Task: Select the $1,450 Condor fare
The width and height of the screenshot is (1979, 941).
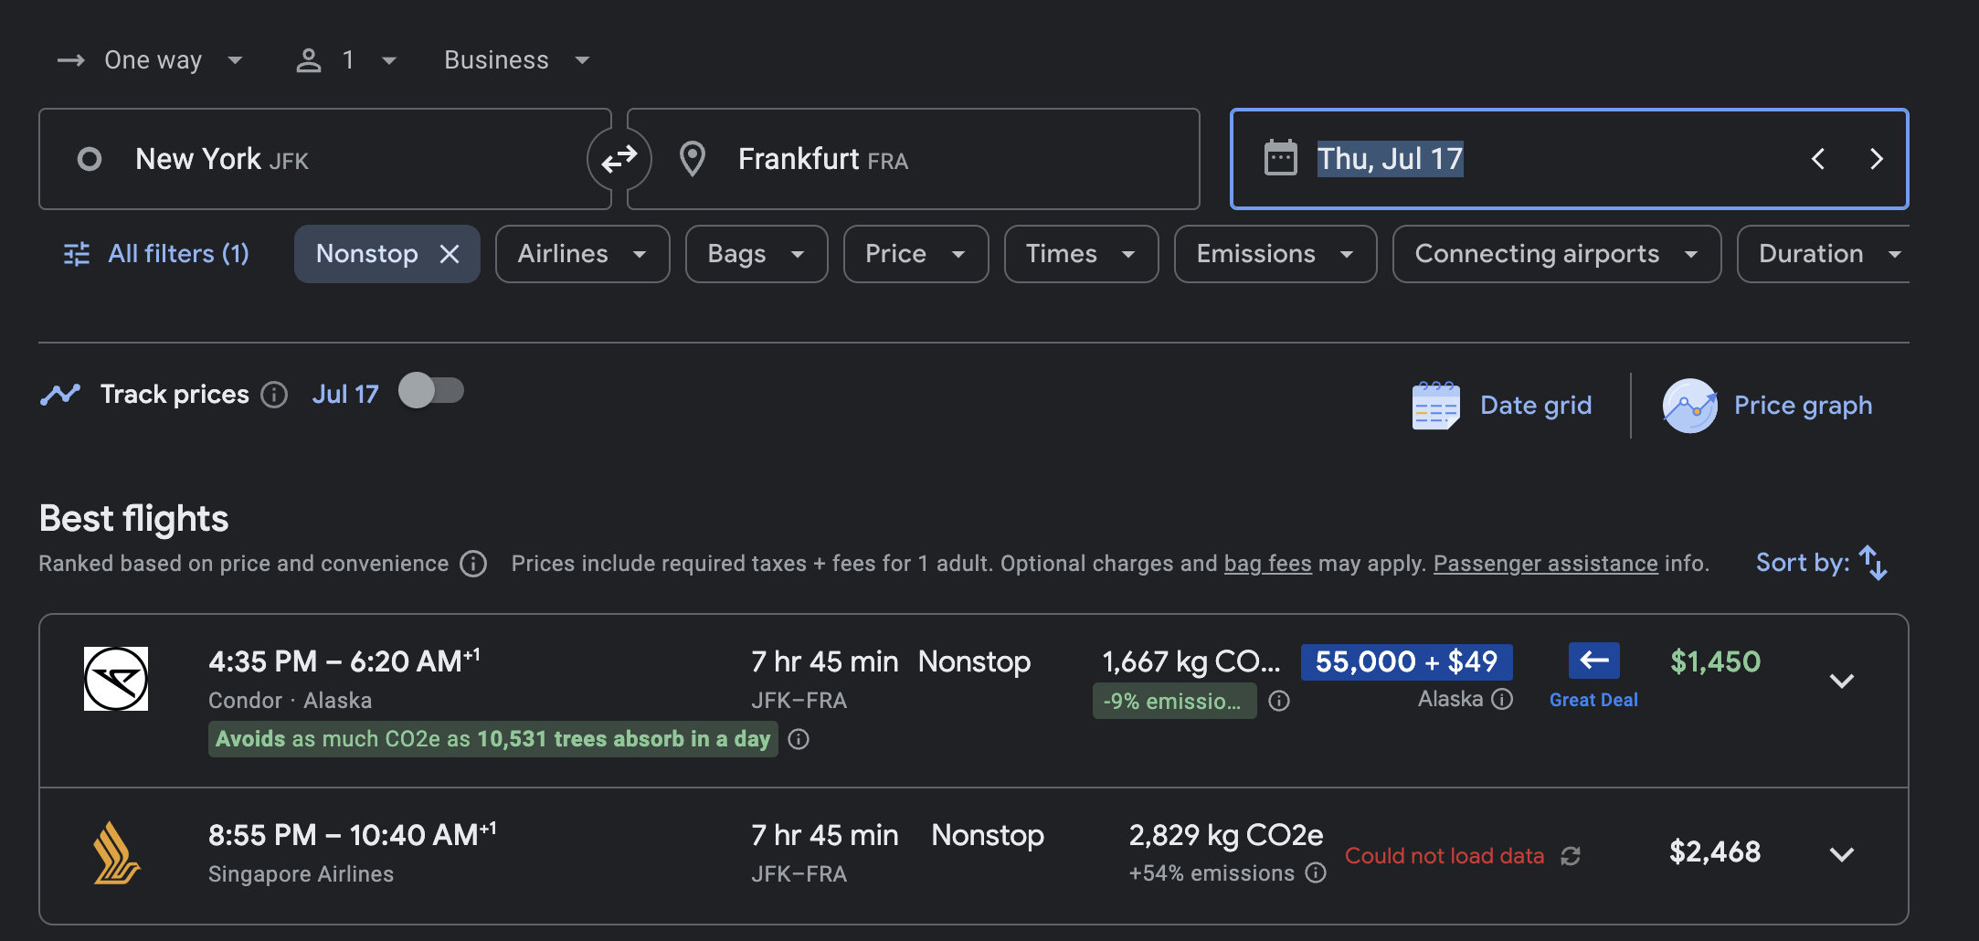Action: [1715, 661]
